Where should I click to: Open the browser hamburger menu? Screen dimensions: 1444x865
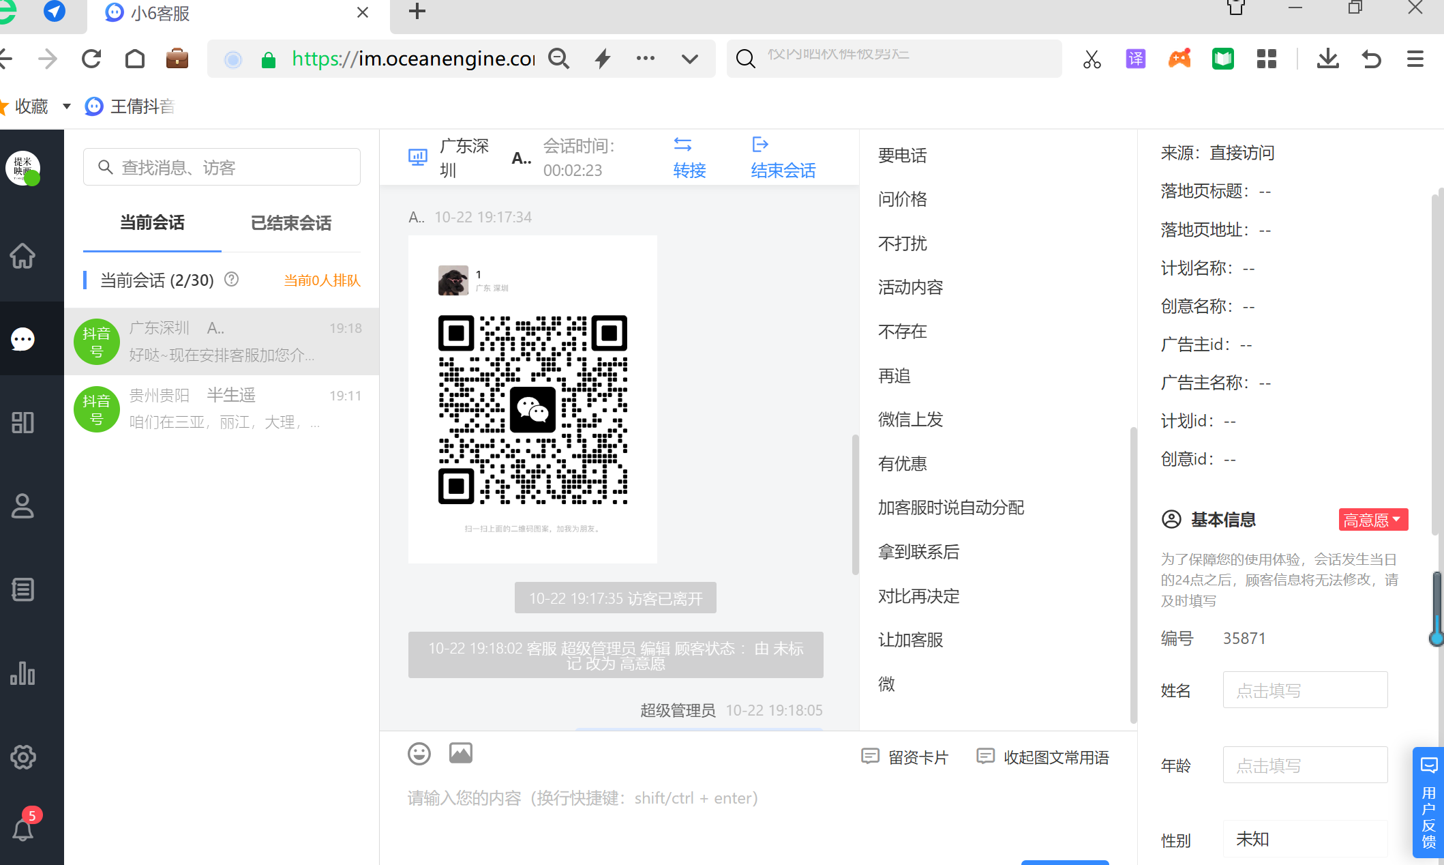click(x=1415, y=59)
